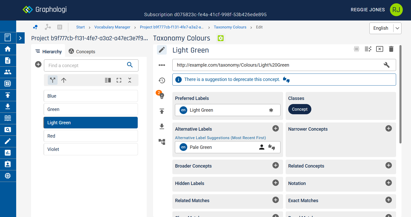
Task: Toggle the edit pencil mode button
Action: click(162, 50)
